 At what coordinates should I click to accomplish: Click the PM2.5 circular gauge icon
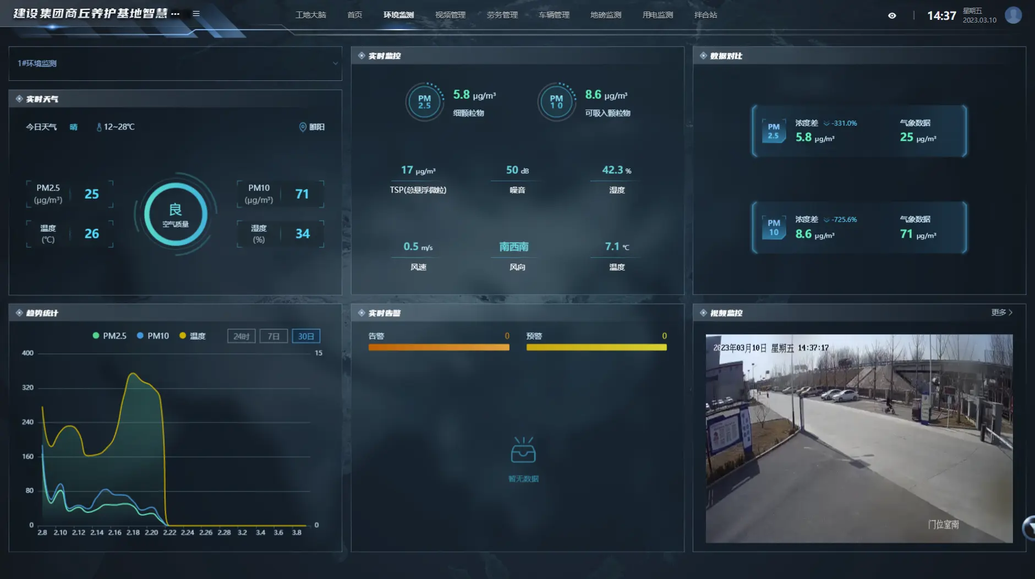coord(424,102)
